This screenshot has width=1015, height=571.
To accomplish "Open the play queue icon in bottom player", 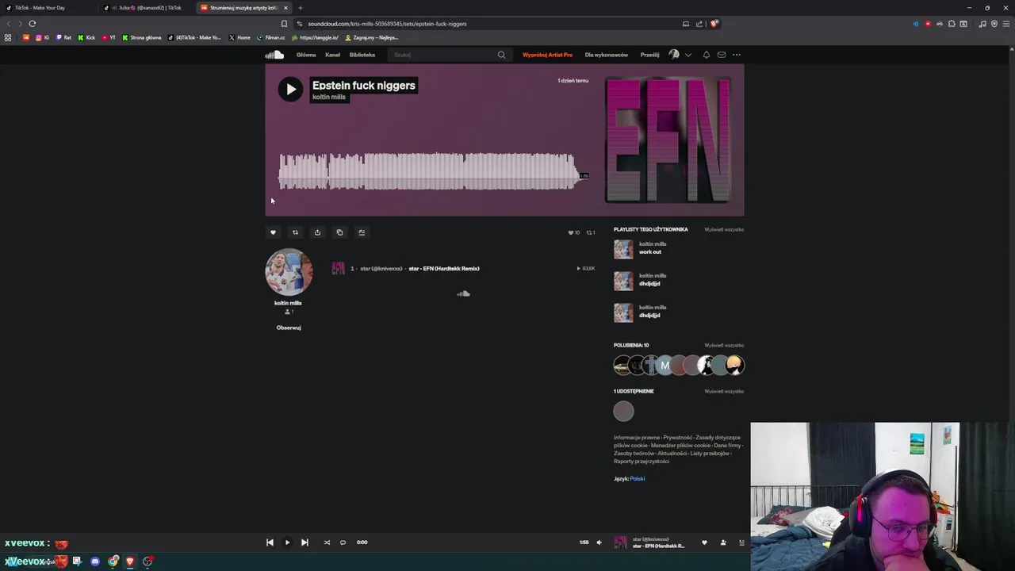I will pos(741,542).
